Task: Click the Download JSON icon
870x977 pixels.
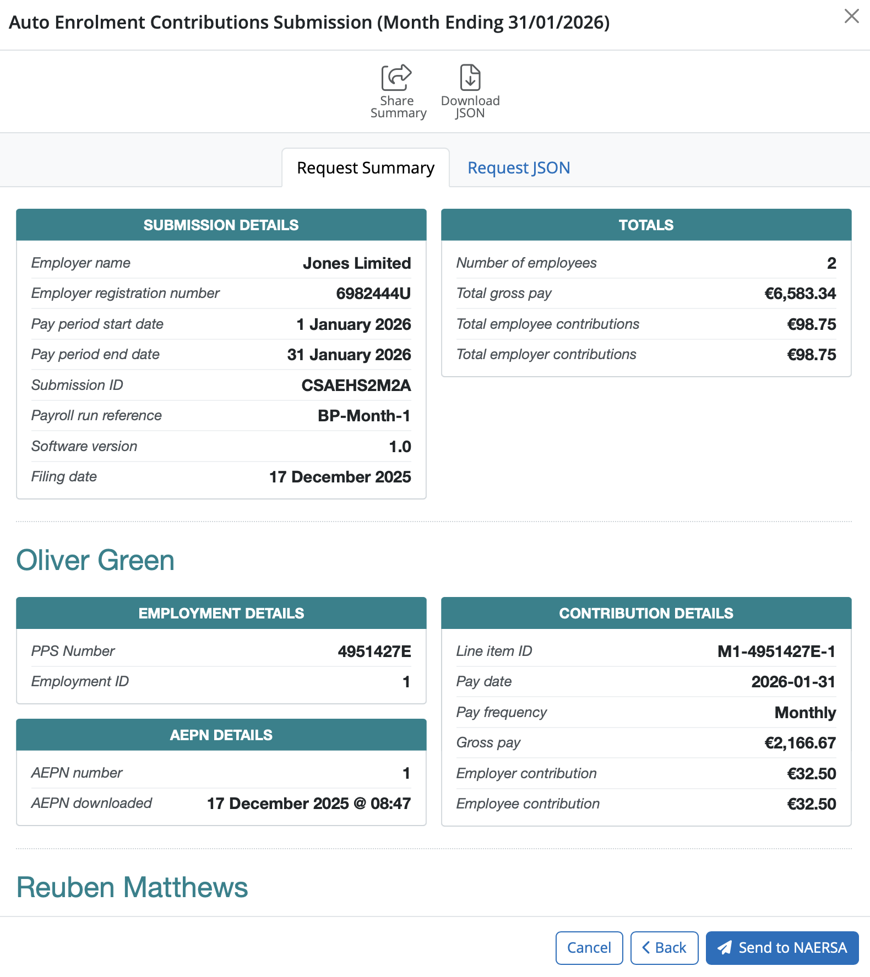Action: click(x=470, y=78)
